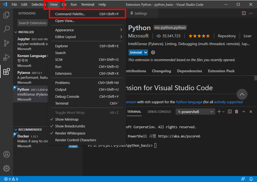Select Problems in View menu
Viewport: 257px width, 182px height.
click(x=87, y=83)
